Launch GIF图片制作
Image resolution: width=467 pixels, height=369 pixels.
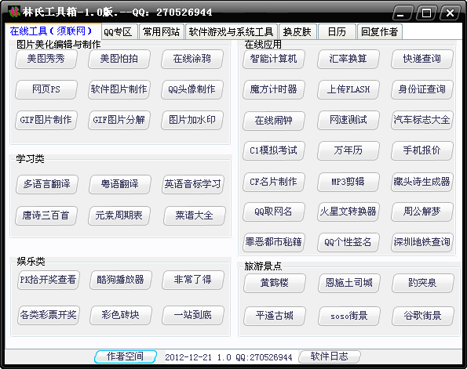(46, 120)
